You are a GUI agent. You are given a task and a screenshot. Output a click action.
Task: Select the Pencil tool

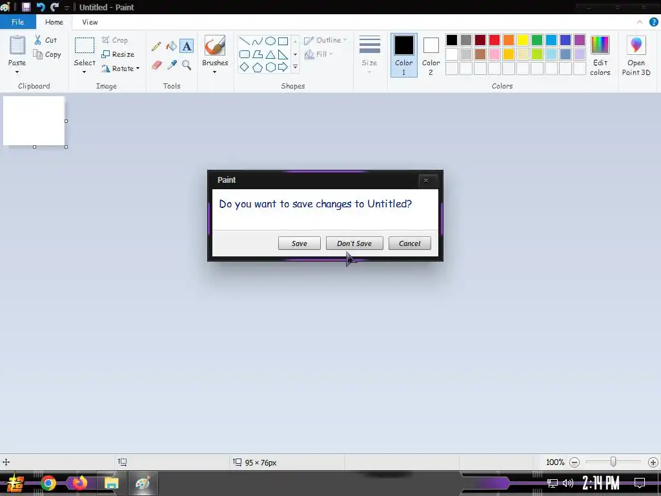pos(156,46)
